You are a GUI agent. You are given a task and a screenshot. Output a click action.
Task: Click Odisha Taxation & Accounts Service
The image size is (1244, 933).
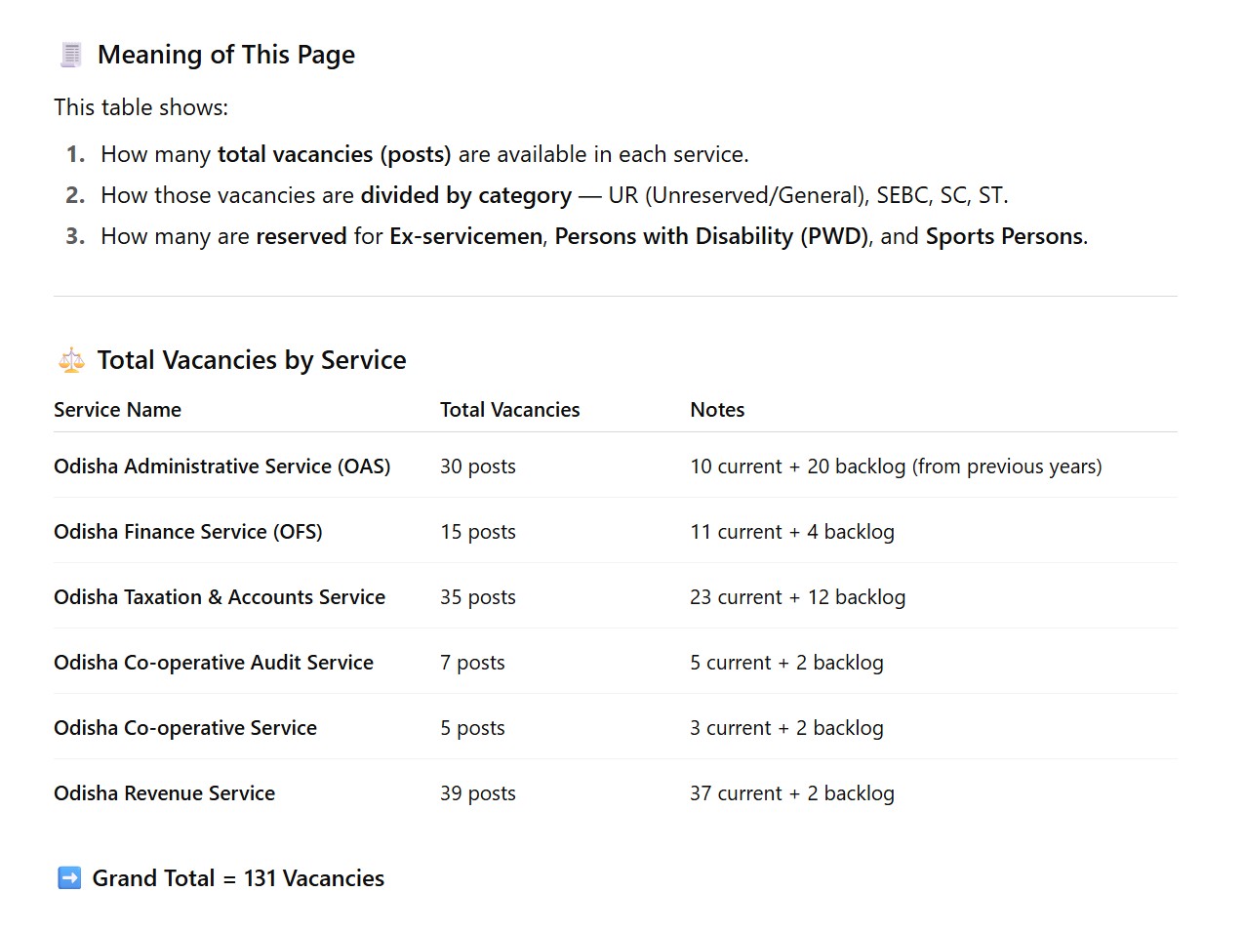(x=220, y=597)
